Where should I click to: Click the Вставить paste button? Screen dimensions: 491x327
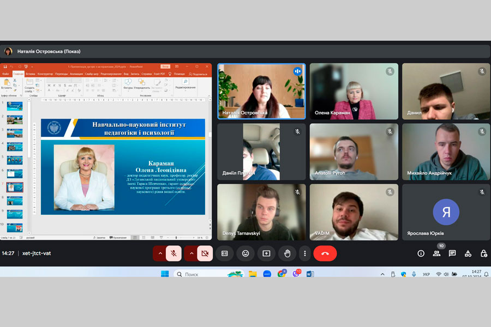coord(6,84)
